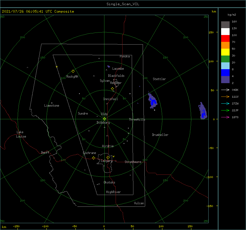
Task: Click the RockyMH label
Action: click(x=72, y=77)
